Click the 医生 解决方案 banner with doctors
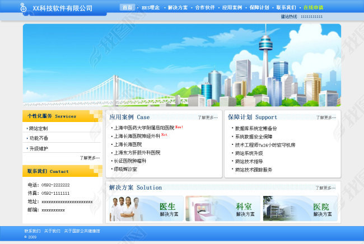Image resolution: width=364 pixels, height=244 pixels. click(x=146, y=208)
